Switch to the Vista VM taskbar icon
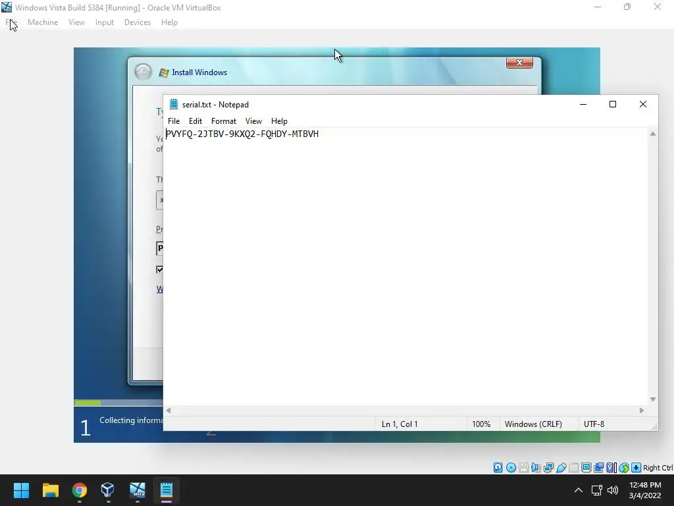The image size is (674, 506). [137, 490]
